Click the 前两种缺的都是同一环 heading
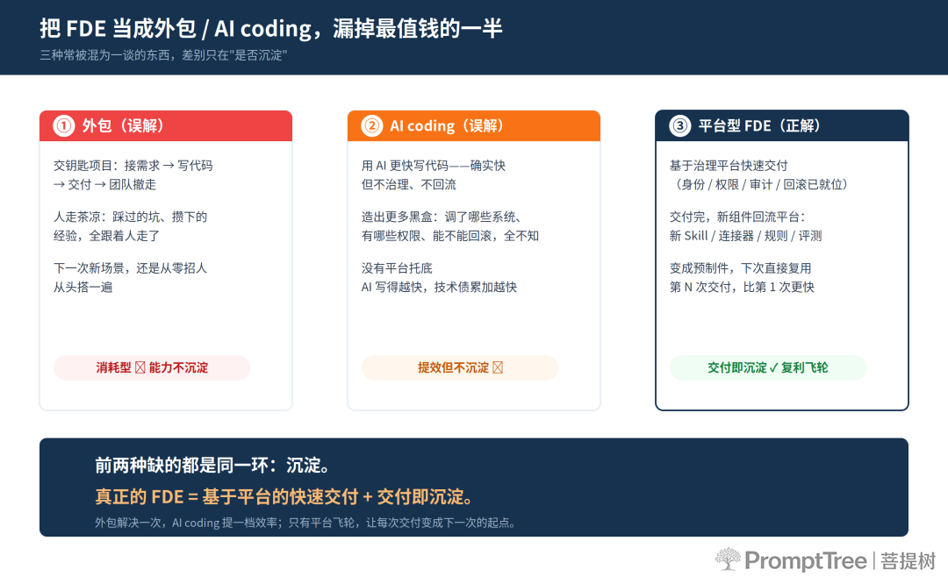The width and height of the screenshot is (948, 584). [x=212, y=466]
